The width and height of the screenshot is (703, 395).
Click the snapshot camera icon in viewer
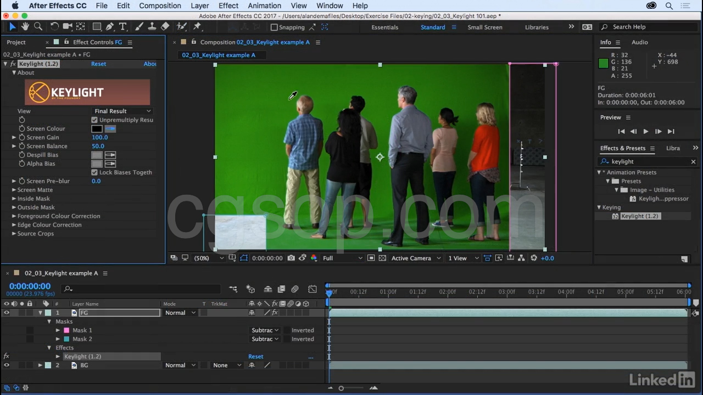click(291, 258)
